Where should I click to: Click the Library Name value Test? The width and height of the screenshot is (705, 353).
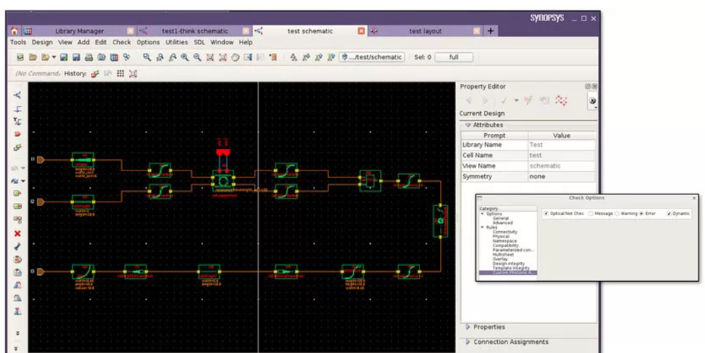pos(562,144)
